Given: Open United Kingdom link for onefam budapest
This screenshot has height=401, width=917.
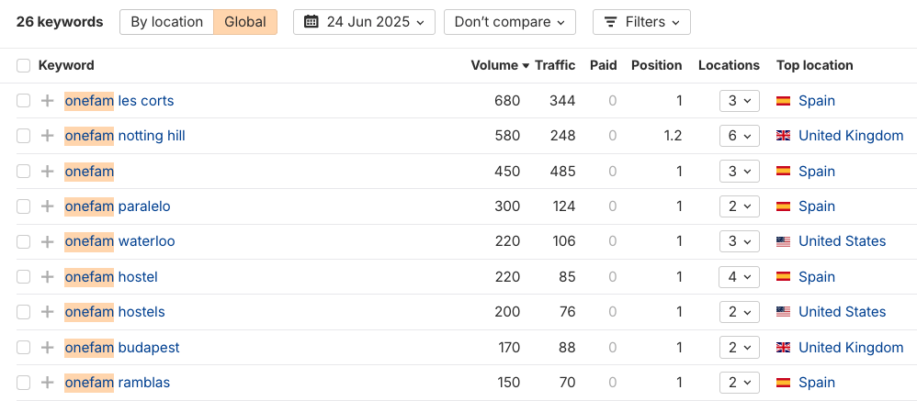Looking at the screenshot, I should (850, 348).
